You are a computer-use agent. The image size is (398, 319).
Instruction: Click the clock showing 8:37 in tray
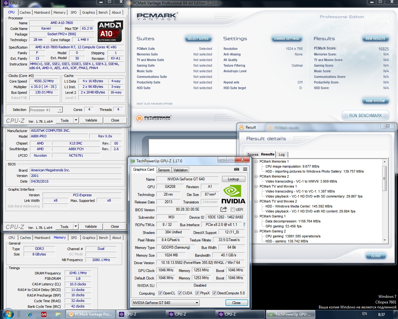(x=382, y=314)
